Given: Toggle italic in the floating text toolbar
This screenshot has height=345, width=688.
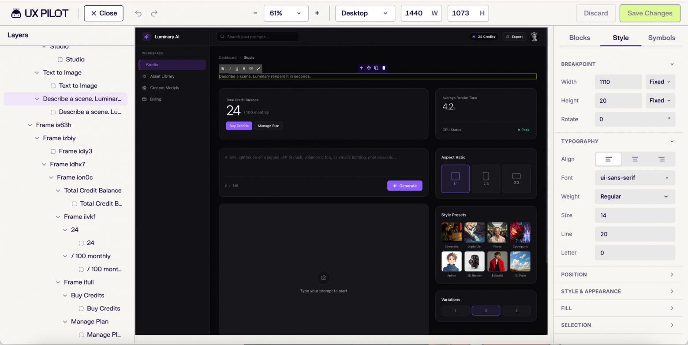Looking at the screenshot, I should 230,69.
